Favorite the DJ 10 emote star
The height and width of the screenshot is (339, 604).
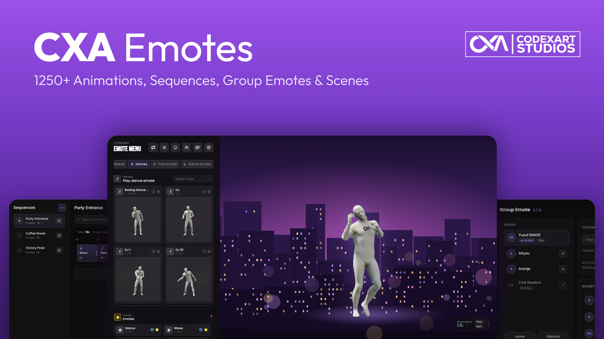(209, 251)
